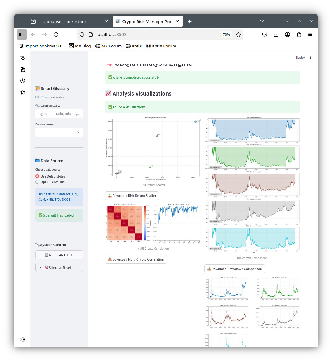This screenshot has height=361, width=332.
Task: Click the NUCLEAR FLUSH button
Action: click(59, 255)
